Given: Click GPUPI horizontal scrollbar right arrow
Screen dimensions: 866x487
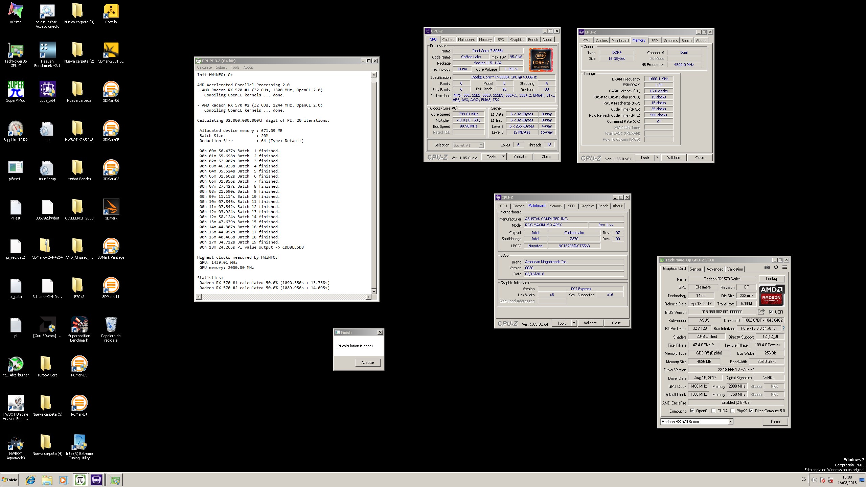Looking at the screenshot, I should pyautogui.click(x=368, y=297).
